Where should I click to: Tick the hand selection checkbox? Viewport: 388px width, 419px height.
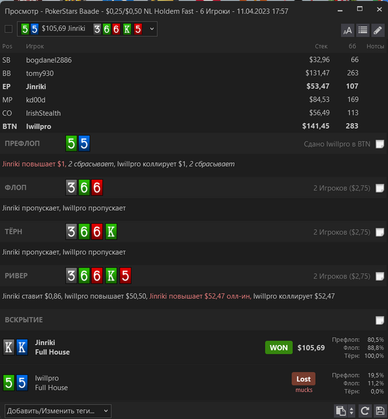(8, 29)
